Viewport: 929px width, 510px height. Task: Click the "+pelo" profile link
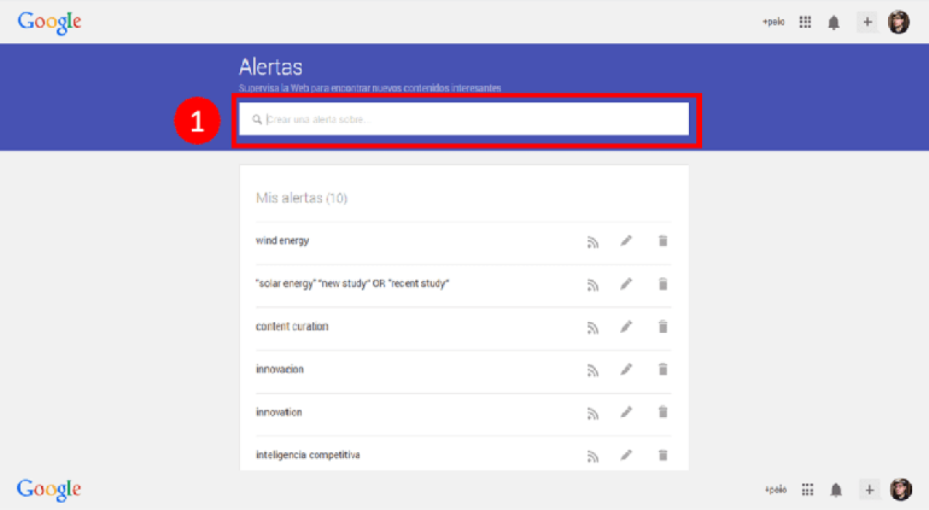(x=773, y=22)
